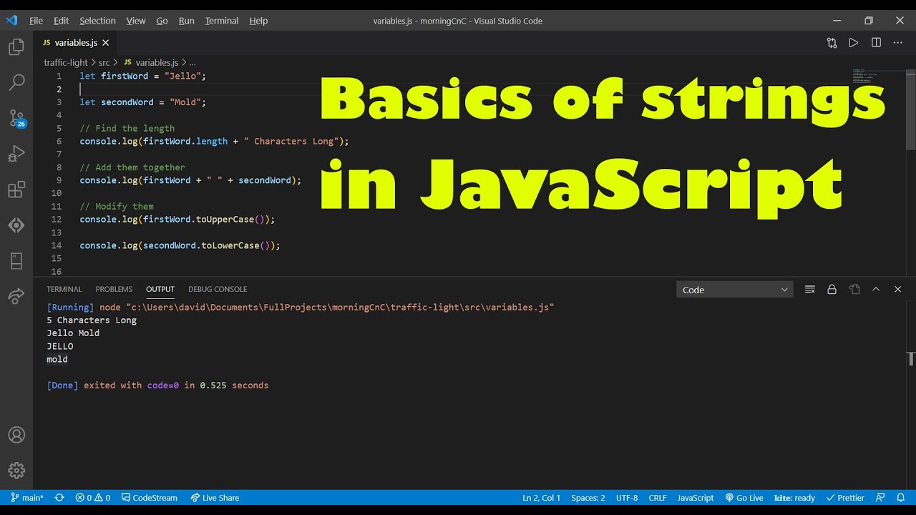Open the Run and Debug view
This screenshot has width=916, height=515.
click(x=16, y=154)
